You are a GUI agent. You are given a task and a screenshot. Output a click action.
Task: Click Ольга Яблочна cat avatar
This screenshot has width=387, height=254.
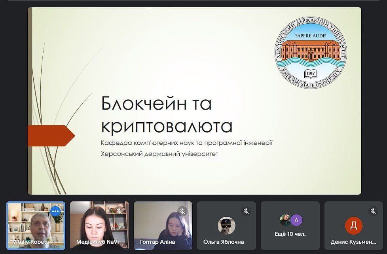tap(226, 226)
